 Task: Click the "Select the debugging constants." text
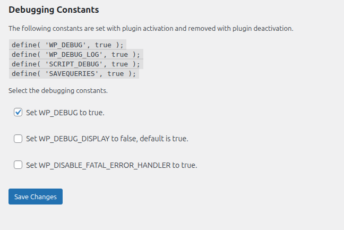point(58,91)
